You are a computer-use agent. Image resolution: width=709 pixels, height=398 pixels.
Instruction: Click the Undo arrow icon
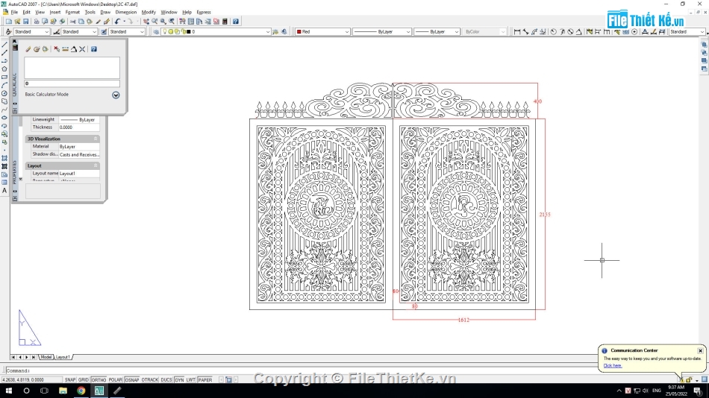118,21
